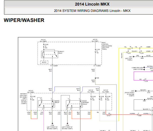Click connector label 'C215'
The width and height of the screenshot is (153, 131).
(x=146, y=81)
